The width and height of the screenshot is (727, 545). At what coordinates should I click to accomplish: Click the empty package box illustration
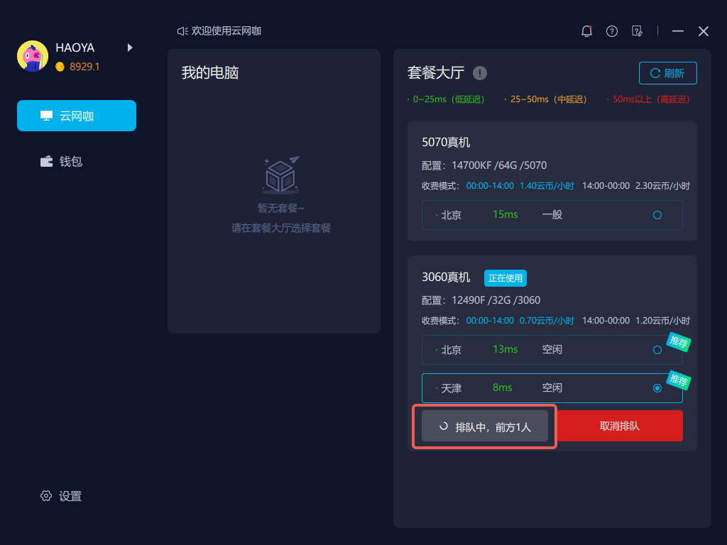tap(281, 175)
